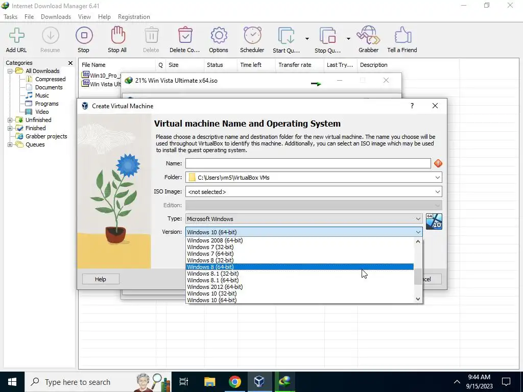Click the version list scroll down arrow
Viewport: 523px width, 392px height.
coord(418,299)
